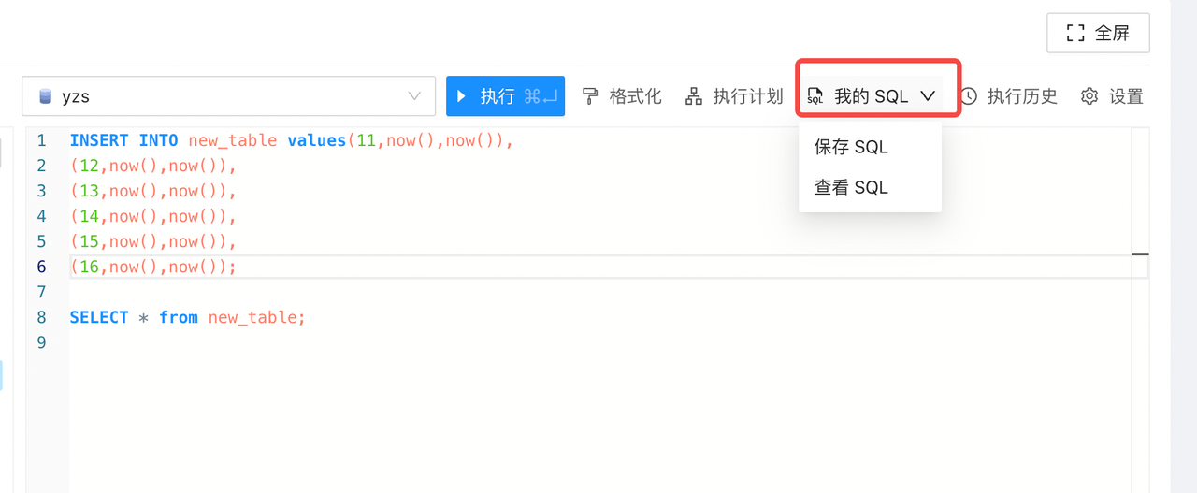Click line number 1 in the gutter
This screenshot has width=1197, height=493.
(x=41, y=140)
